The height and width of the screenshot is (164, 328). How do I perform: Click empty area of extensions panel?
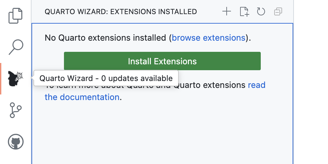pos(162,134)
